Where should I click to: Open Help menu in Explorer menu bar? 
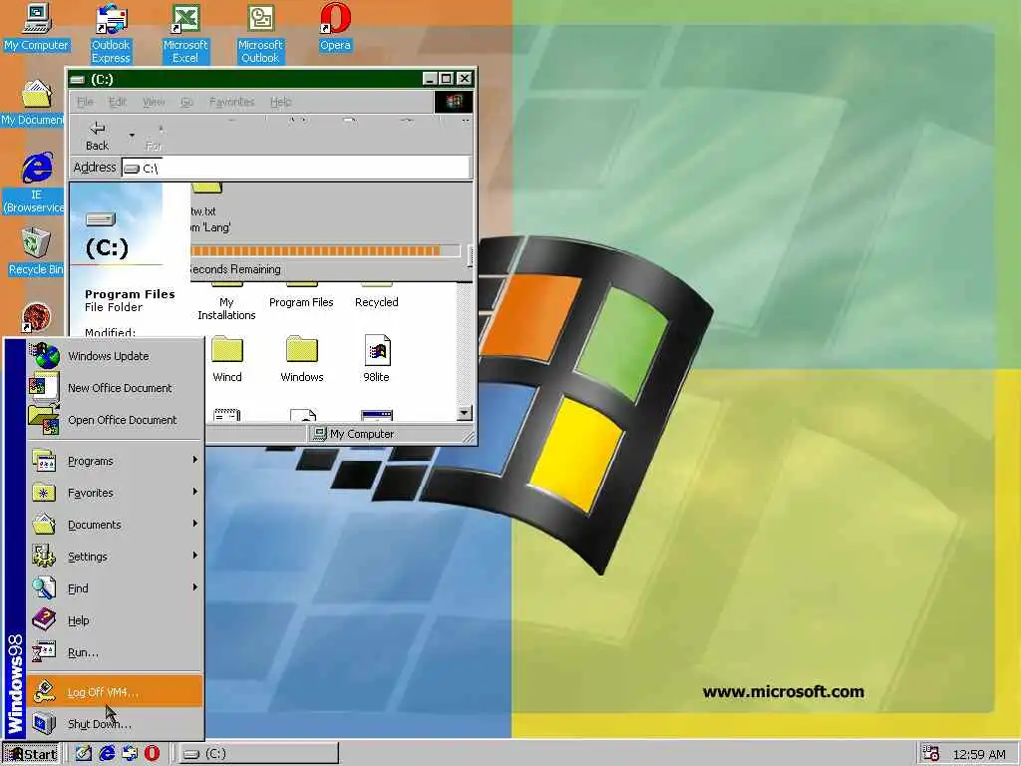[280, 102]
